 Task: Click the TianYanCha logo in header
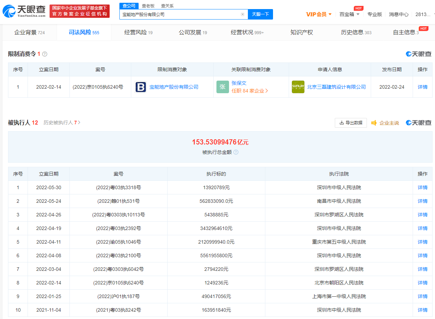[24, 12]
